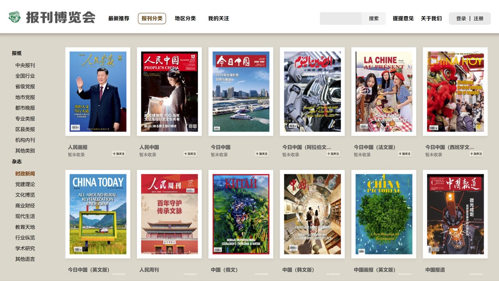
Task: Open the La Chine au Présent cover
Action: tap(384, 92)
